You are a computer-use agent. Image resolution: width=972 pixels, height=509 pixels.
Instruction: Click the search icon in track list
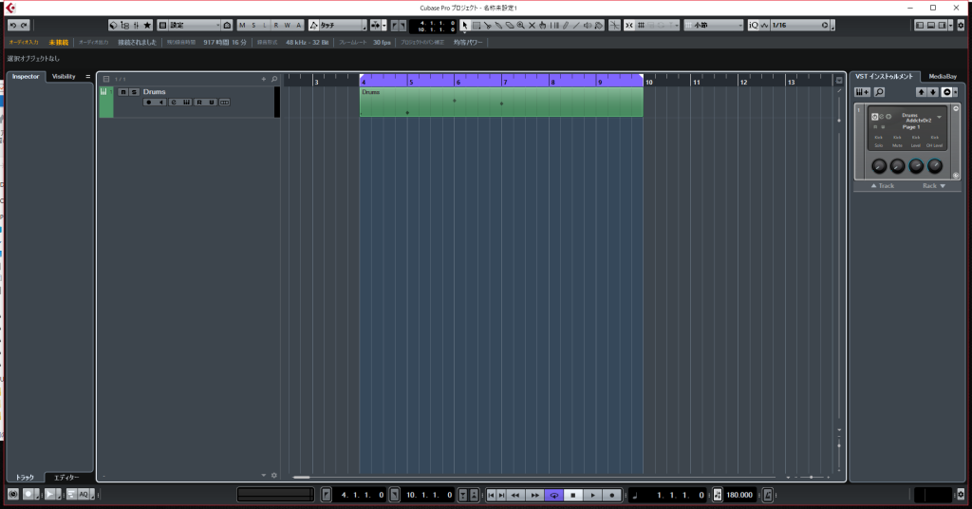[x=274, y=80]
